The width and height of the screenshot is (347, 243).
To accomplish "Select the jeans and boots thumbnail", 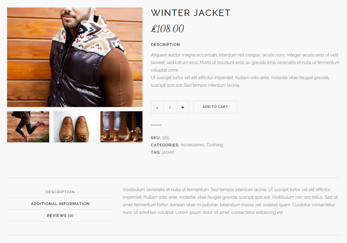I will click(x=121, y=127).
